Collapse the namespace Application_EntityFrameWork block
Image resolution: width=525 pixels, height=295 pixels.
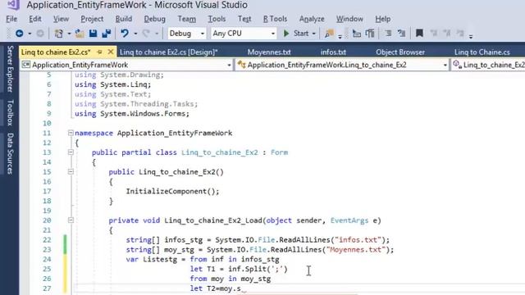click(x=71, y=133)
